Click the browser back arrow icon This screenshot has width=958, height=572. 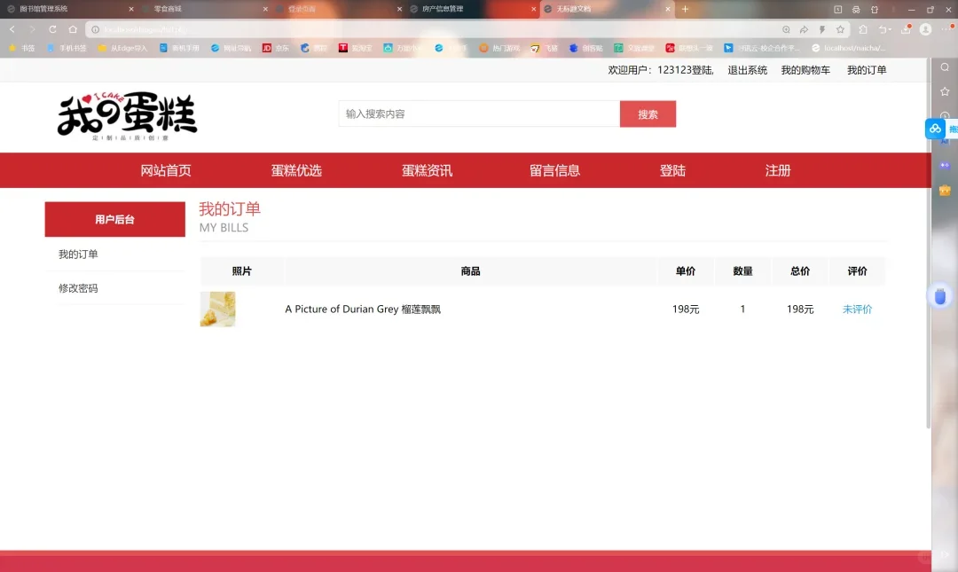(x=12, y=28)
